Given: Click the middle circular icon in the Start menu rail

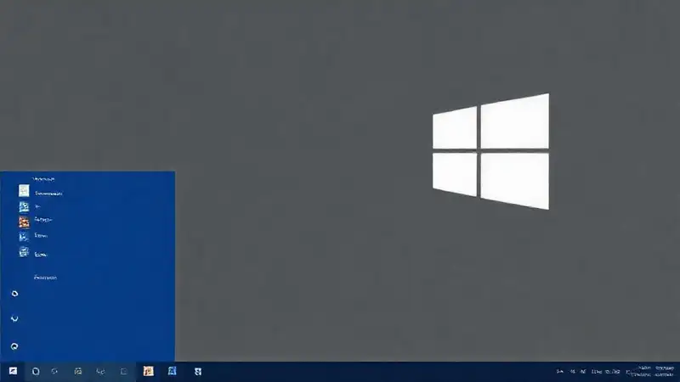Looking at the screenshot, I should point(14,319).
